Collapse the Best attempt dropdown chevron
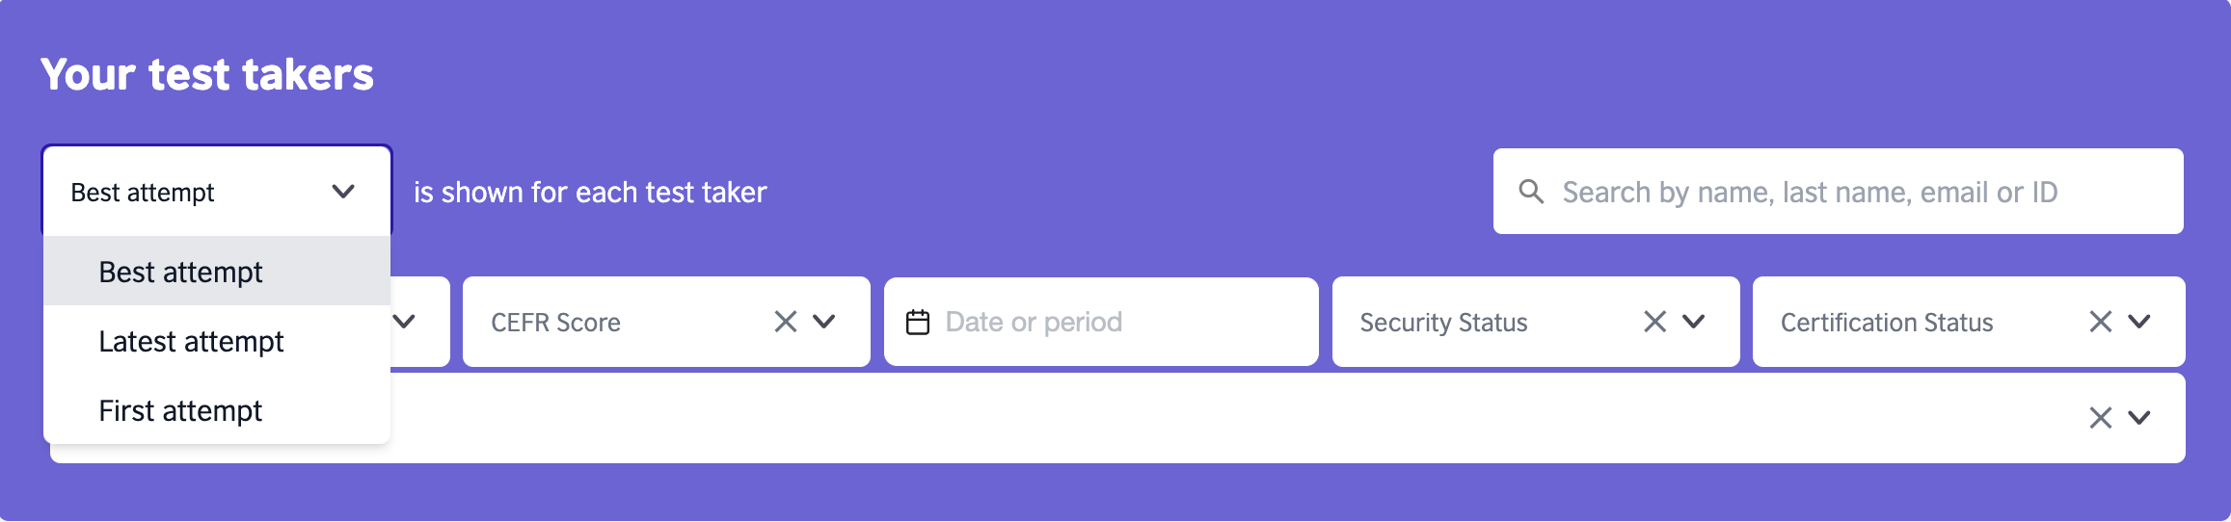 [343, 192]
